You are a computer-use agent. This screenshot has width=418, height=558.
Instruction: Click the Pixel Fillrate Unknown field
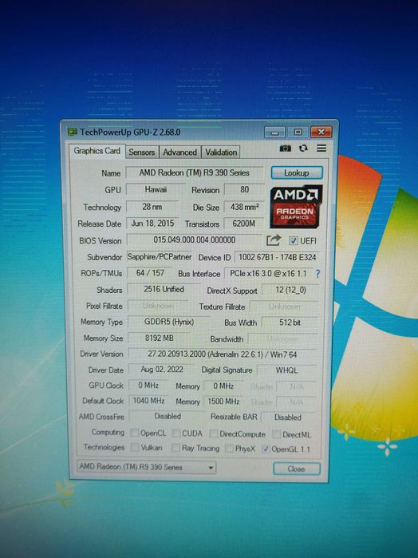tap(158, 306)
